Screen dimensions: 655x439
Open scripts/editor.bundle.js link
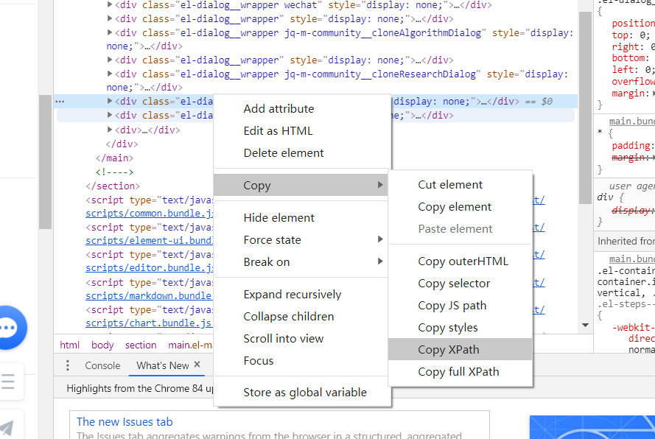coord(149,268)
